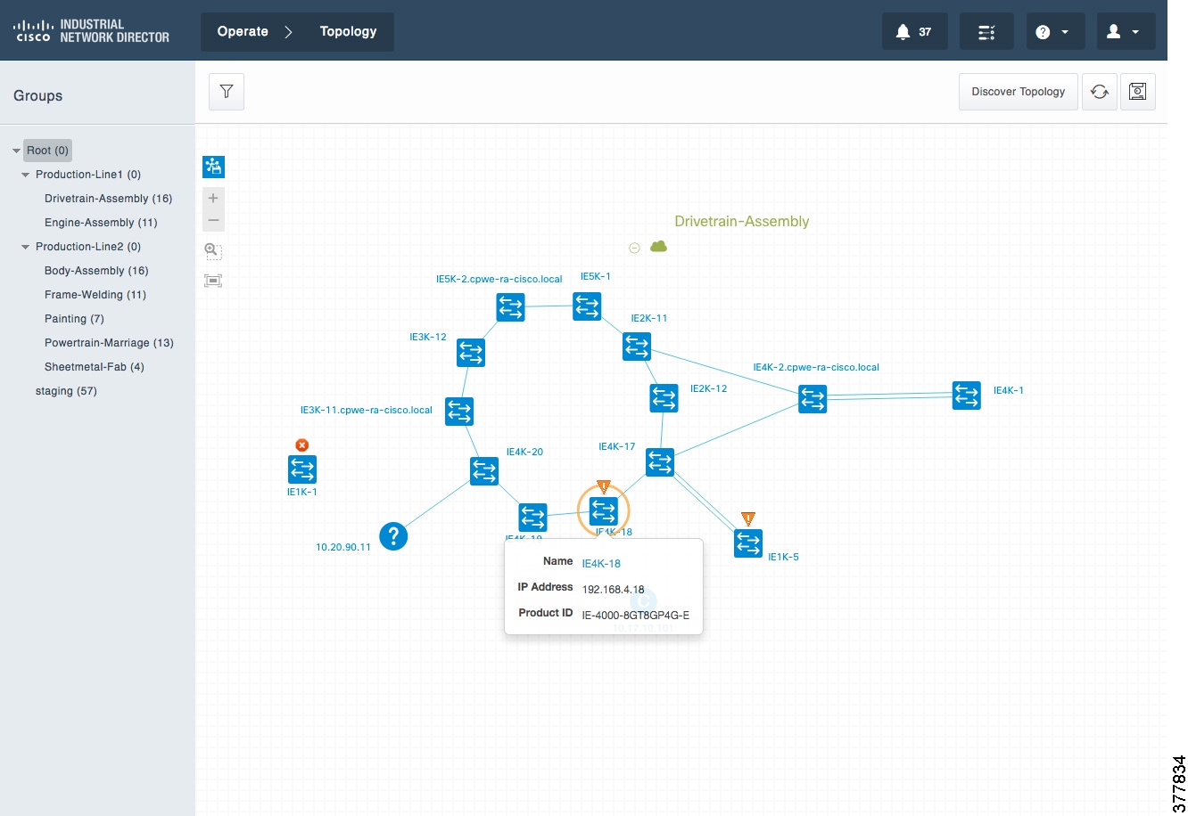Select Drivetrain-Assembly (16) group
The height and width of the screenshot is (816, 1188).
pyautogui.click(x=108, y=199)
